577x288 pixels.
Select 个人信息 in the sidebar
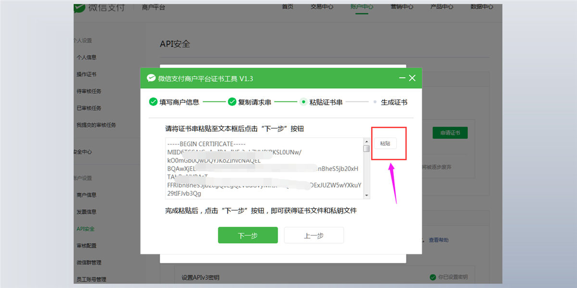[x=87, y=57]
